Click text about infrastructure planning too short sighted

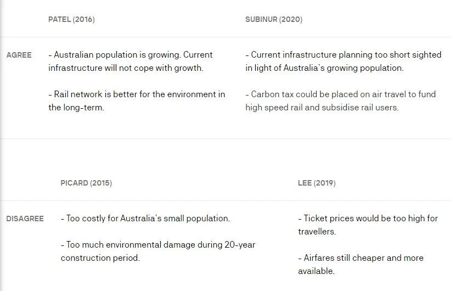[x=343, y=61]
